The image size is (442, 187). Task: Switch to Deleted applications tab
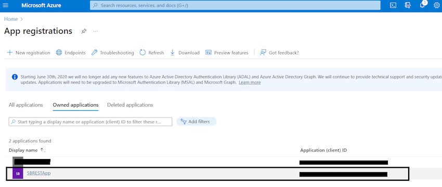pos(130,105)
